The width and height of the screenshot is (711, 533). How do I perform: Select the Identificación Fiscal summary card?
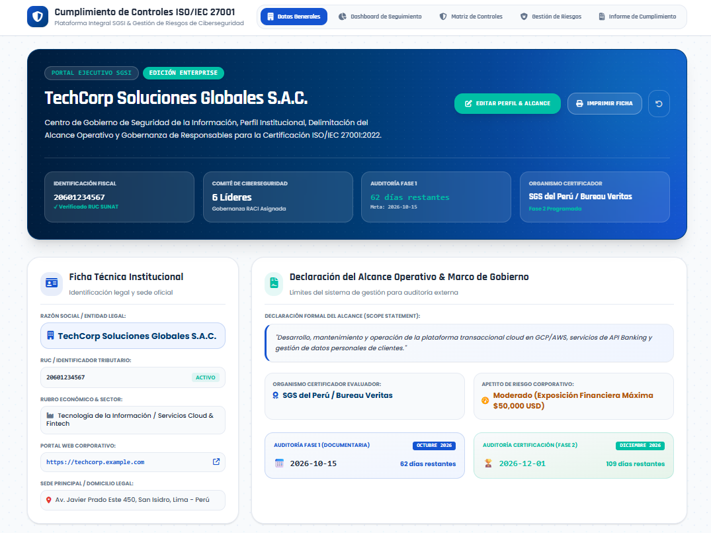tap(119, 197)
